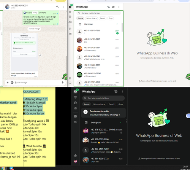Forward the Rp49000 receipt image message
The width and height of the screenshot is (190, 170).
tap(40, 55)
